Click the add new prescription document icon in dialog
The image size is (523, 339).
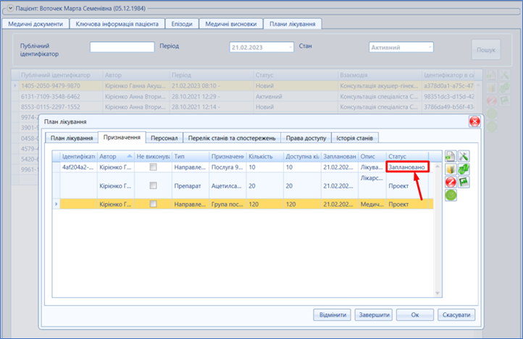pos(451,156)
